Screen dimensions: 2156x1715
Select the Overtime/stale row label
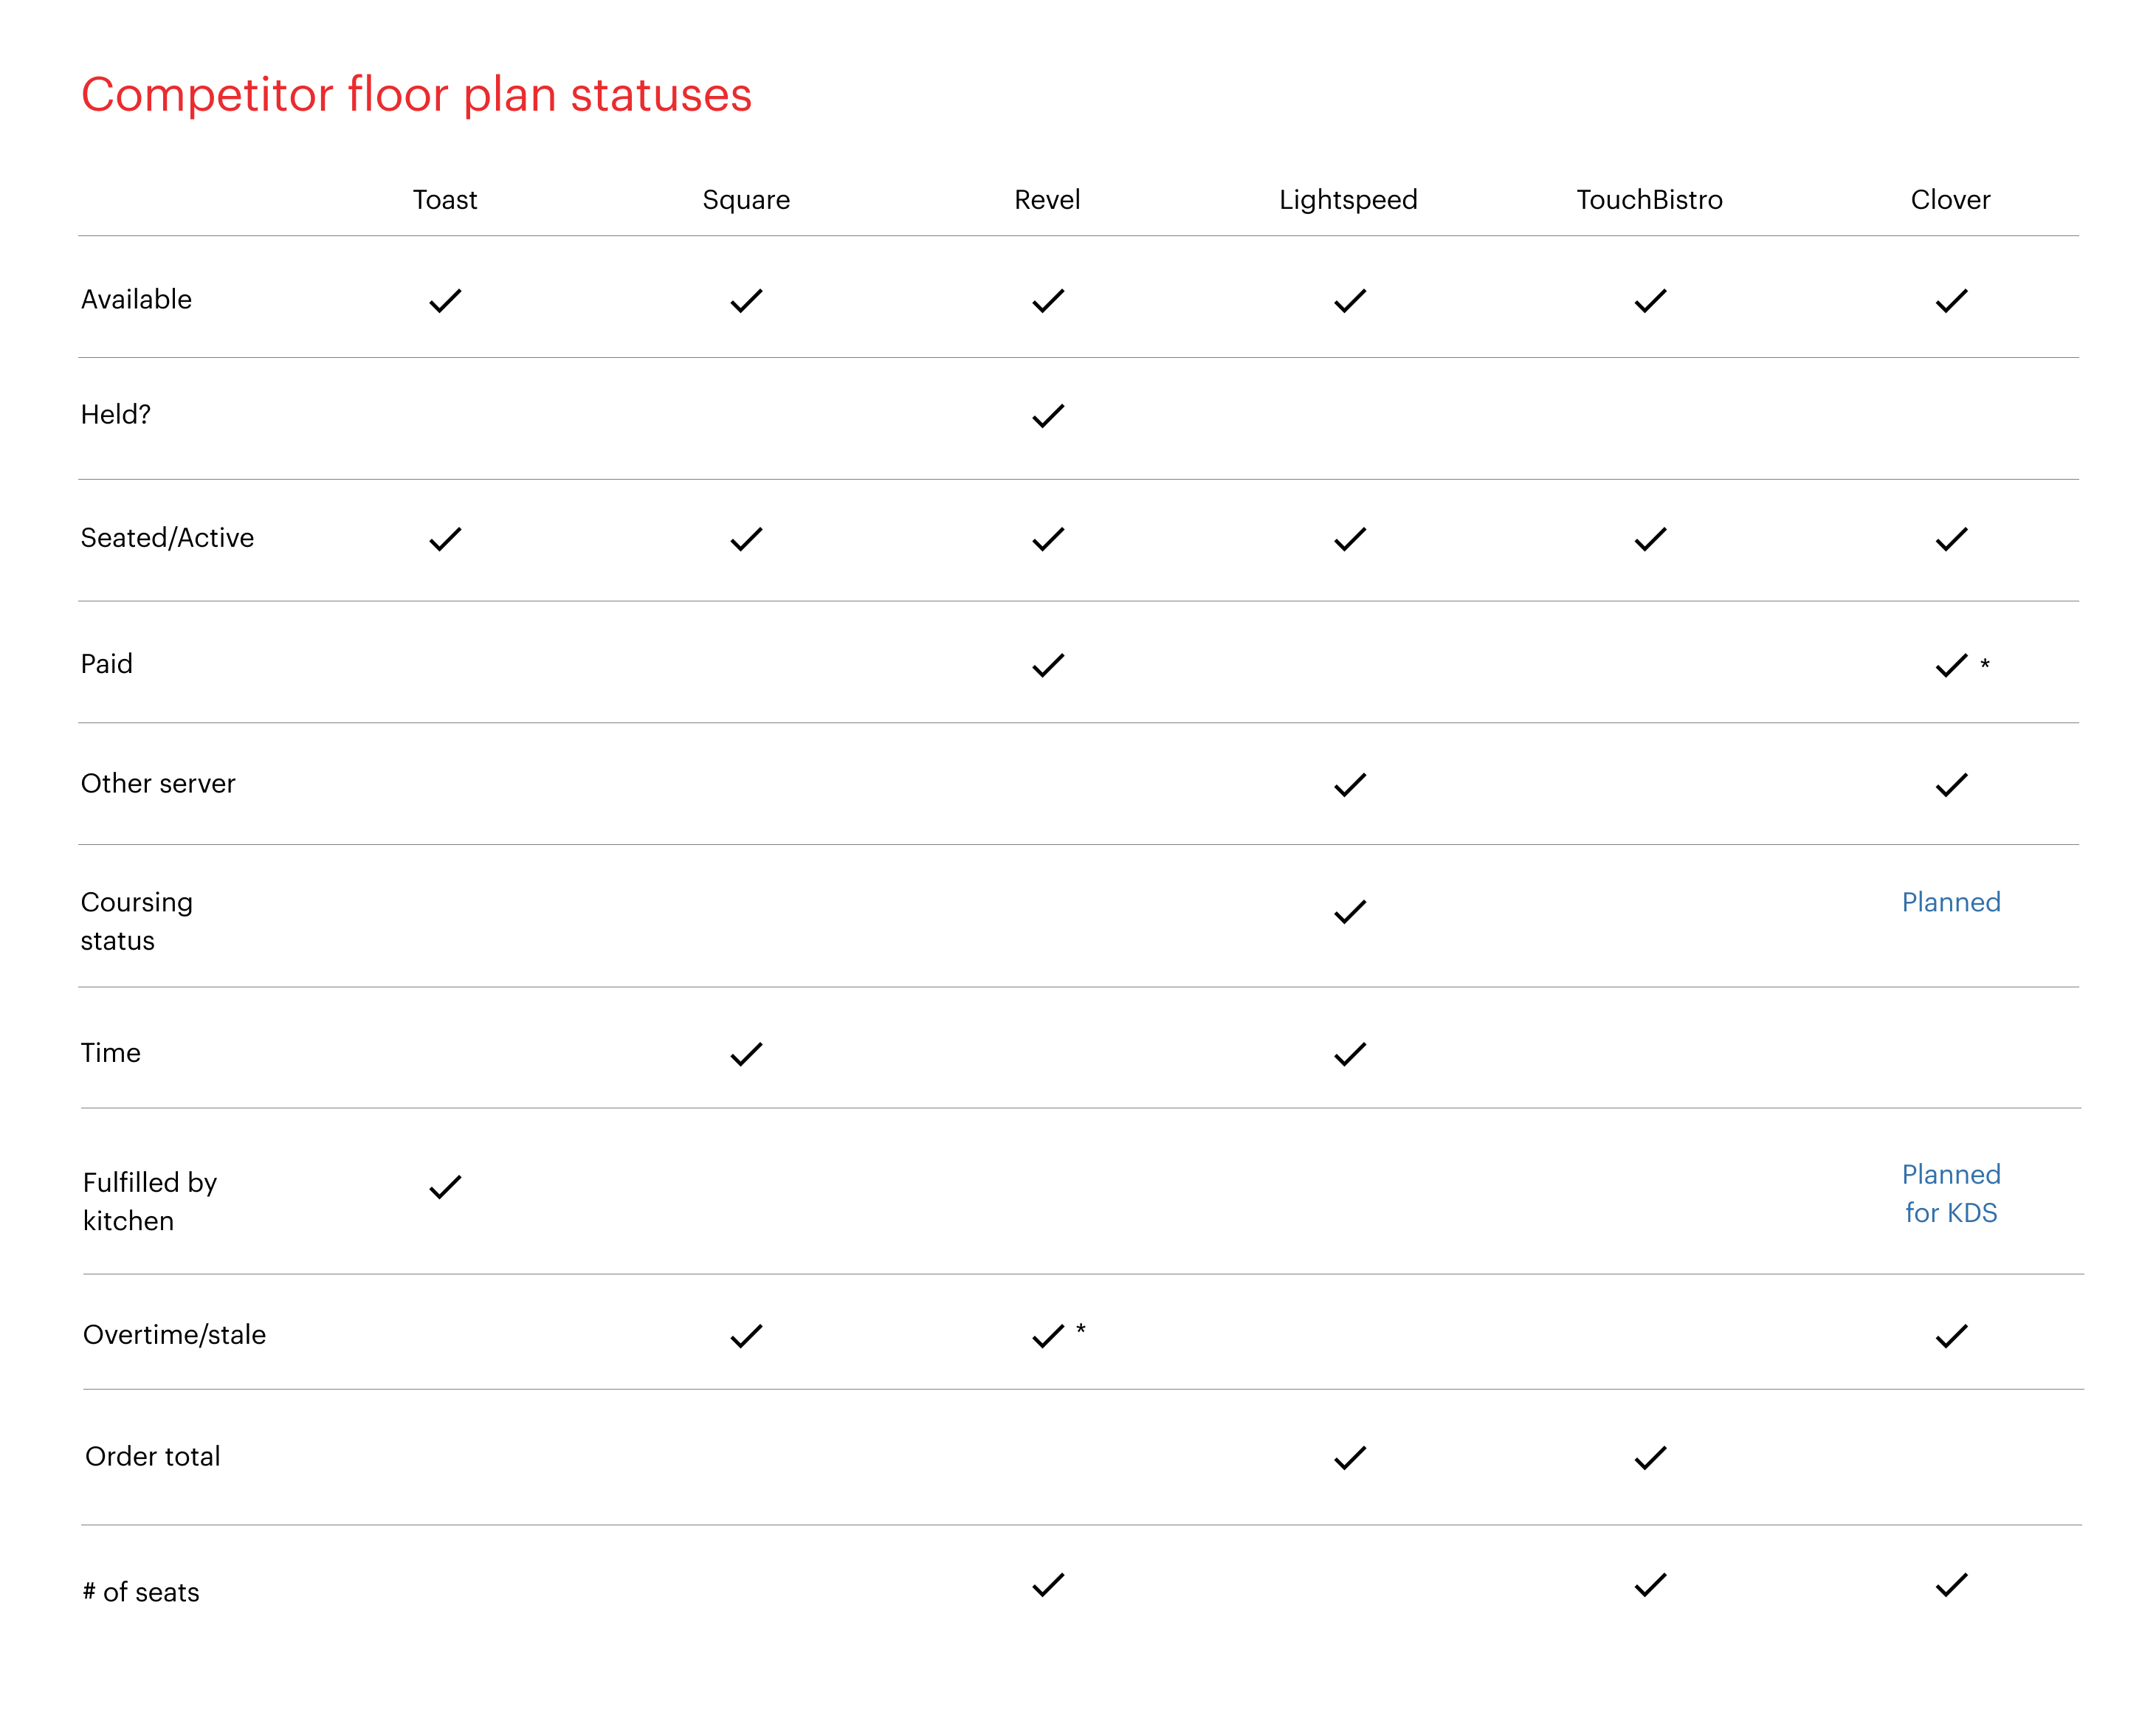174,1335
